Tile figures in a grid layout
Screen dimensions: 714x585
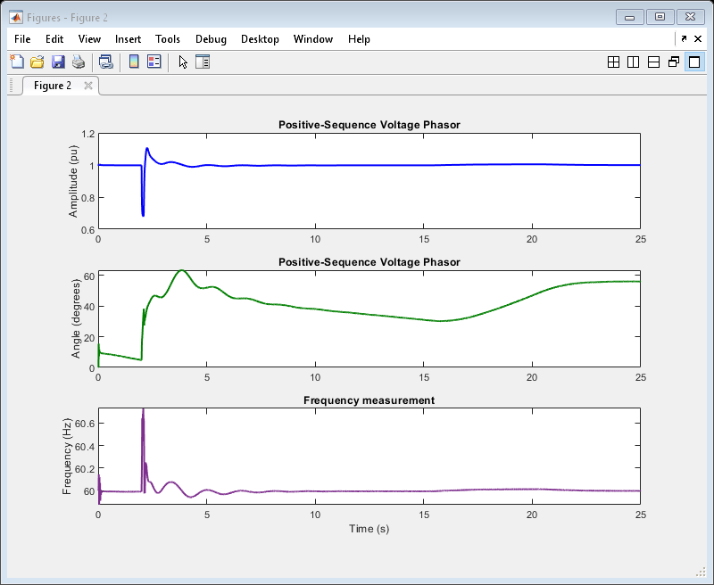coord(613,62)
